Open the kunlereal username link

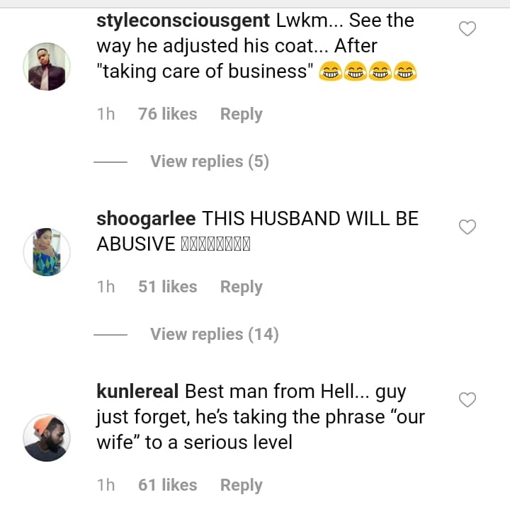[x=137, y=391]
